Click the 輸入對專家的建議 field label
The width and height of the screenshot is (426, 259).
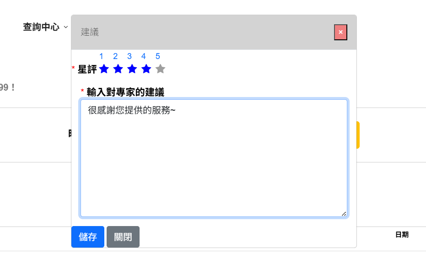pos(125,92)
